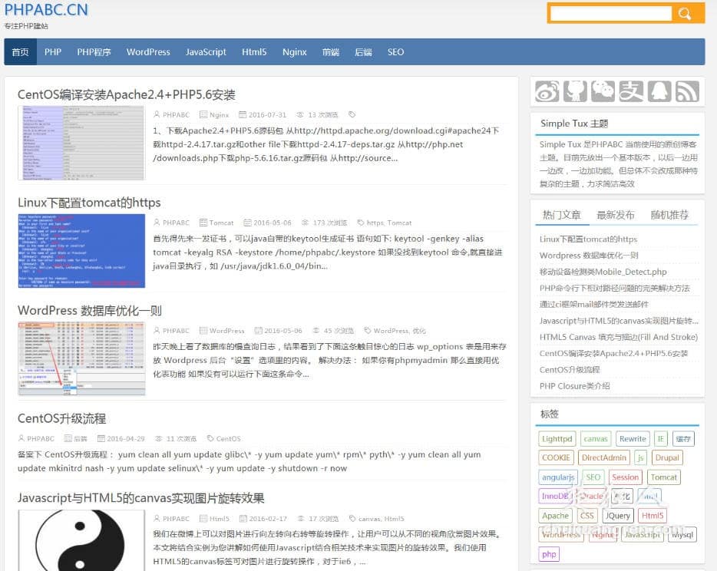Open the Weibo sharing icon
Image resolution: width=717 pixels, height=571 pixels.
pyautogui.click(x=547, y=91)
